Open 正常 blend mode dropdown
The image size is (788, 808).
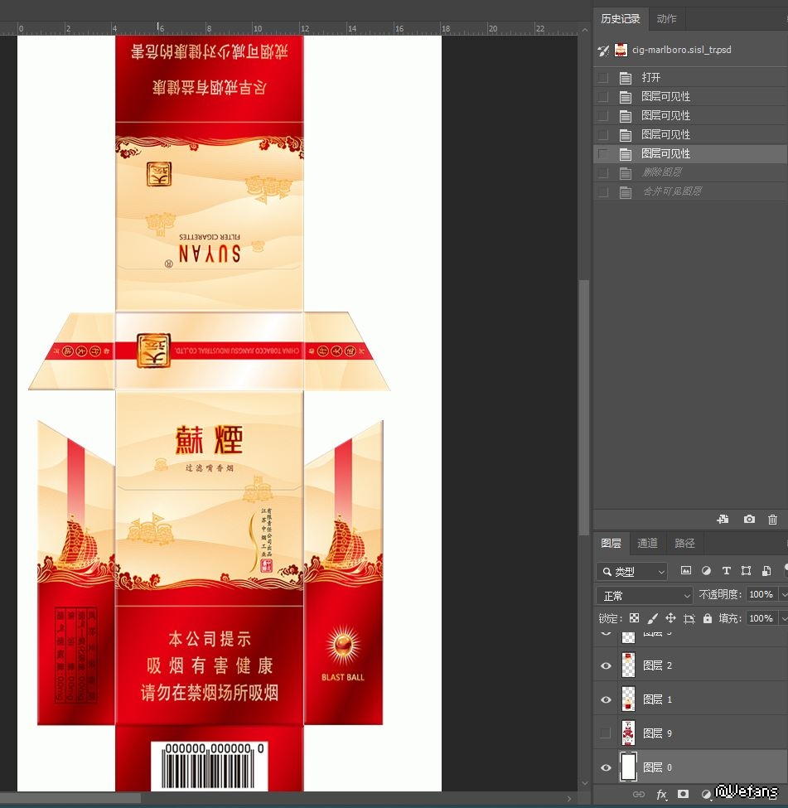tap(644, 595)
